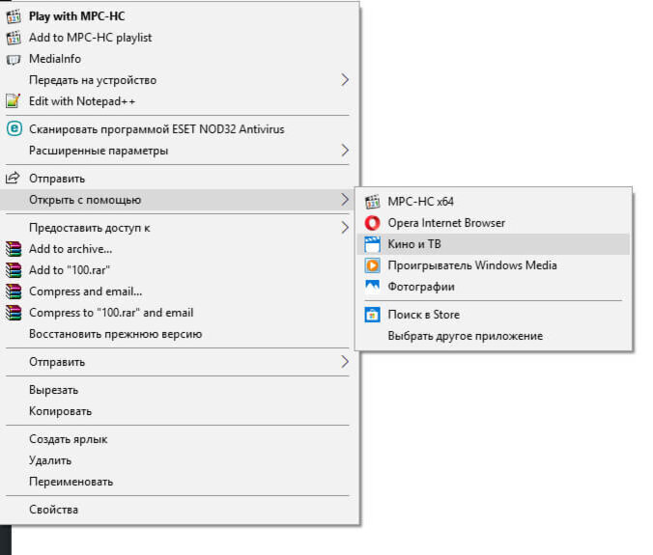Click the share icon beside first Отправить
This screenshot has width=653, height=555.
point(13,178)
